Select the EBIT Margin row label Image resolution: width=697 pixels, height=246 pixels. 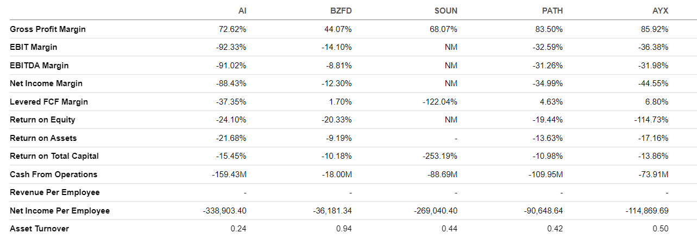(34, 47)
